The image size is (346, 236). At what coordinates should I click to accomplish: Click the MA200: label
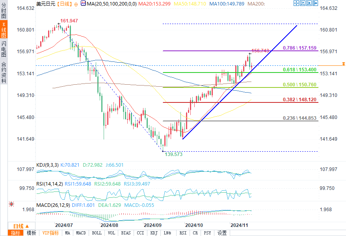pyautogui.click(x=256, y=4)
